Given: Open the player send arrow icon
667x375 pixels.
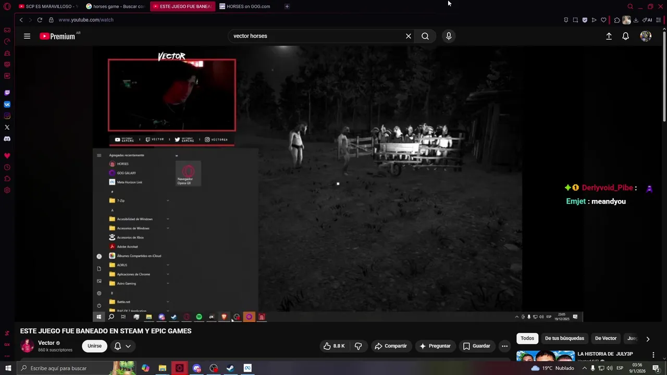Looking at the screenshot, I should [x=594, y=20].
